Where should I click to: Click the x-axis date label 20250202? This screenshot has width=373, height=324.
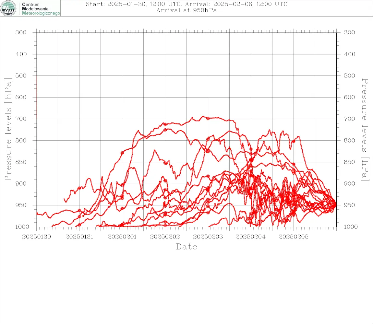point(165,237)
